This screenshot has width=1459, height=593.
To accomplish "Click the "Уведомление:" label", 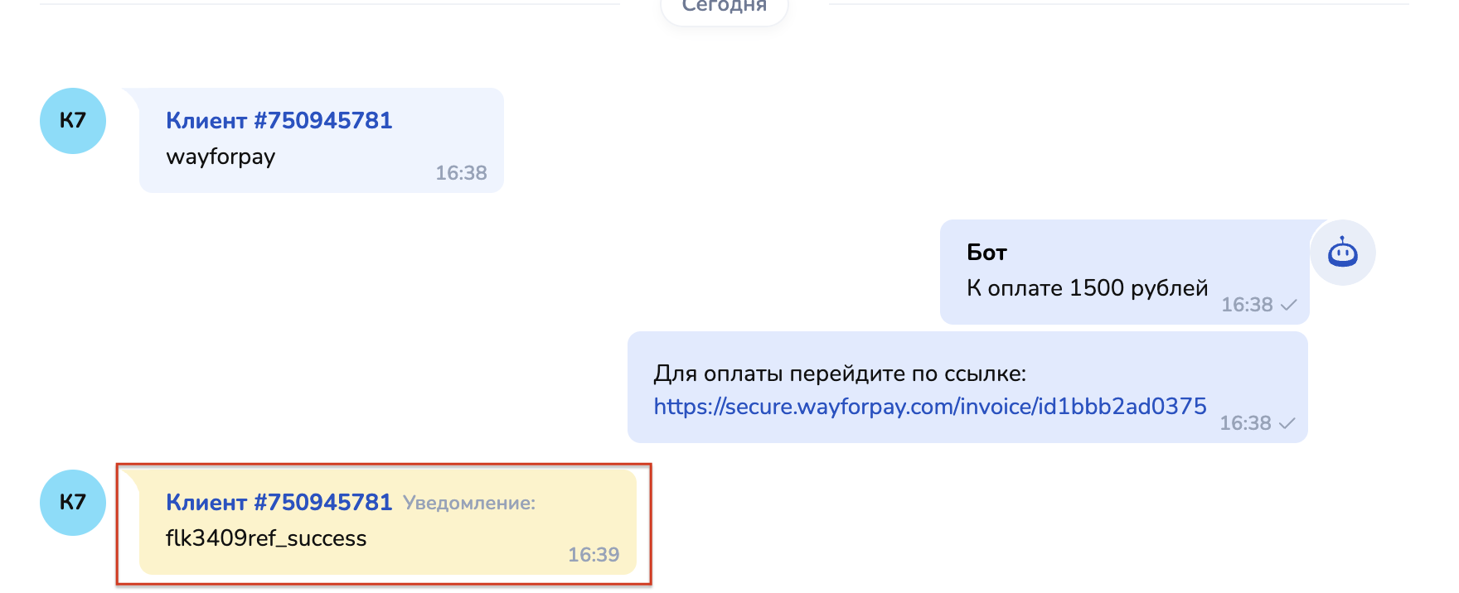I will point(469,504).
